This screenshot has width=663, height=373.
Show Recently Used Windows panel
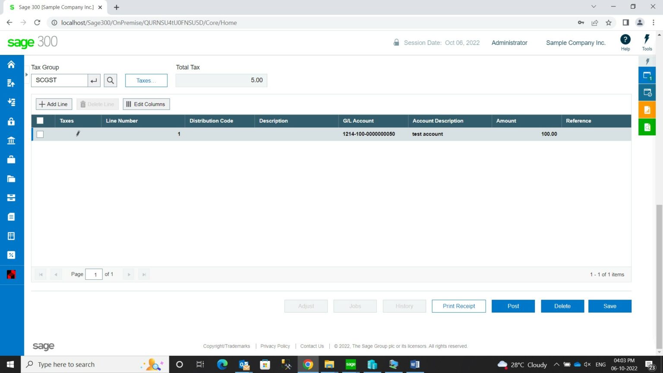[647, 92]
